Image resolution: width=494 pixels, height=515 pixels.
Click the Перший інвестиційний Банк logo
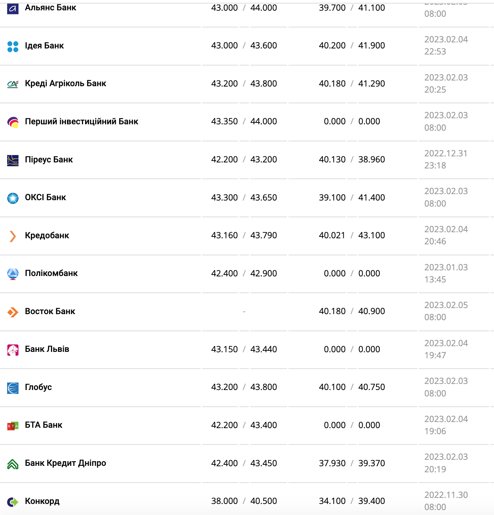point(13,122)
